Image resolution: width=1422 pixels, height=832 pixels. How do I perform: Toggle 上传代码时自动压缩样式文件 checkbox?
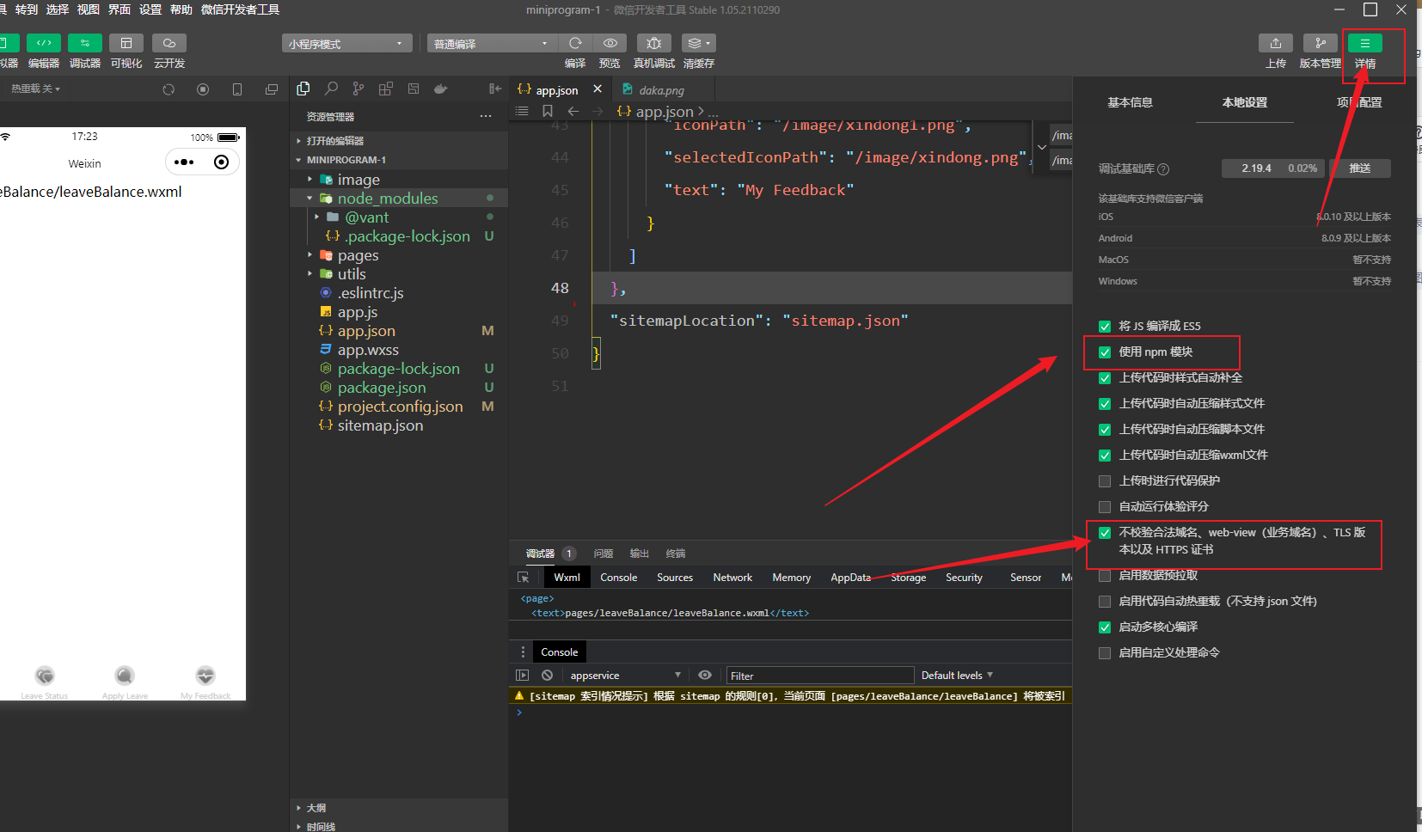1105,404
